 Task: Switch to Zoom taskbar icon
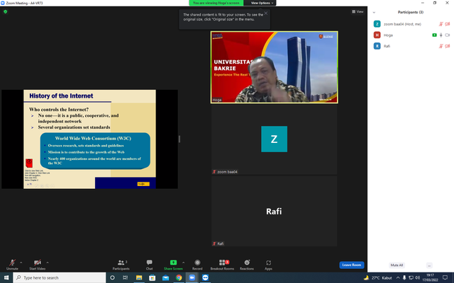click(192, 277)
